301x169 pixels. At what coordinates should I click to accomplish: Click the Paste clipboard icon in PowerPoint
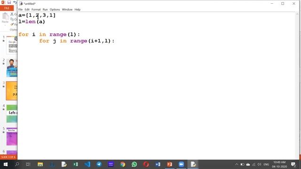[x=5, y=16]
